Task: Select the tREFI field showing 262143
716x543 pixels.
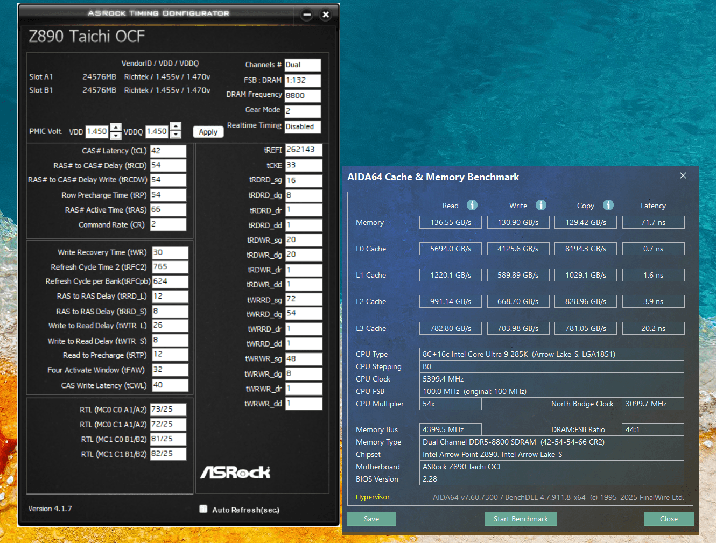Action: coord(304,150)
